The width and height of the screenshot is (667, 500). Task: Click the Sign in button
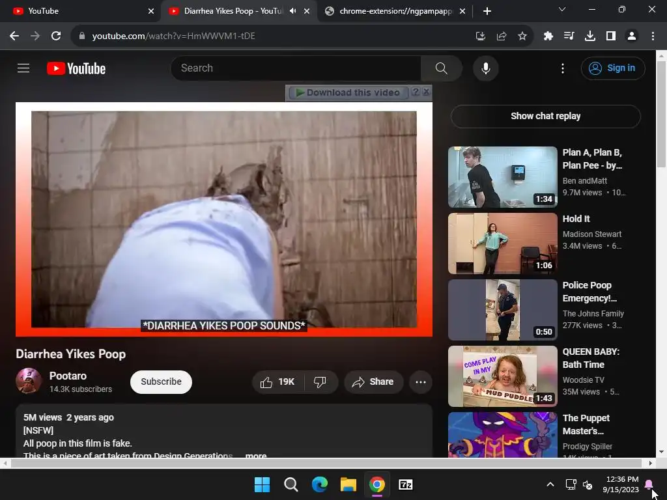(612, 68)
